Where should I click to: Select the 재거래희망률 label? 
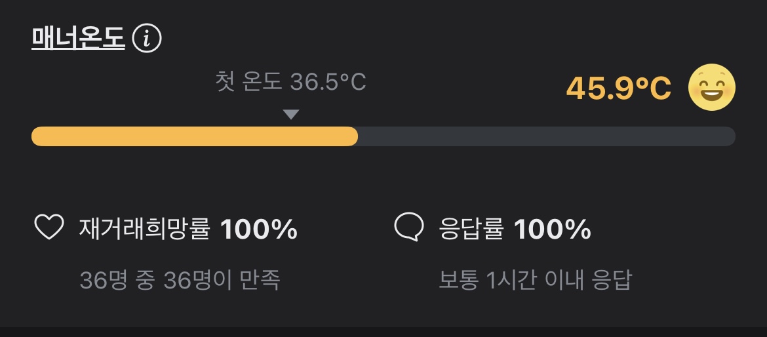click(145, 229)
